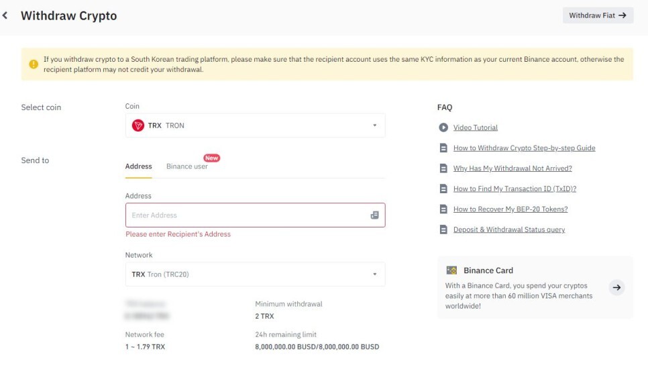Open the TRX TRON coin dropdown
The width and height of the screenshot is (648, 365).
[x=255, y=125]
